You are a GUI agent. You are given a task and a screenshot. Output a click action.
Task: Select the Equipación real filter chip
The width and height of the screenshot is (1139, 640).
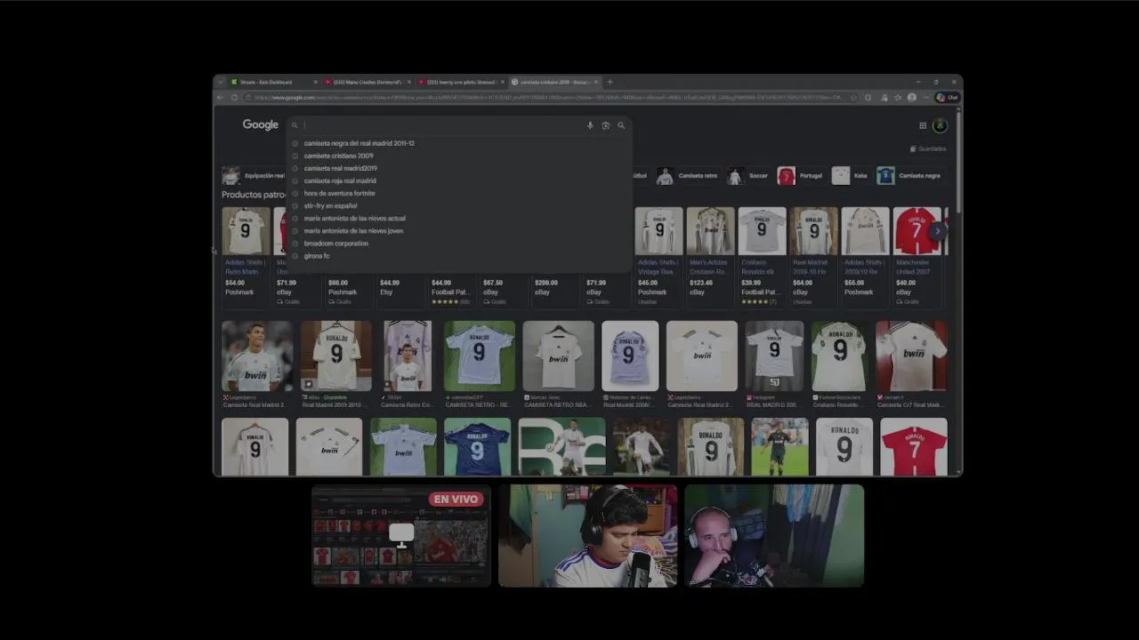coord(254,175)
